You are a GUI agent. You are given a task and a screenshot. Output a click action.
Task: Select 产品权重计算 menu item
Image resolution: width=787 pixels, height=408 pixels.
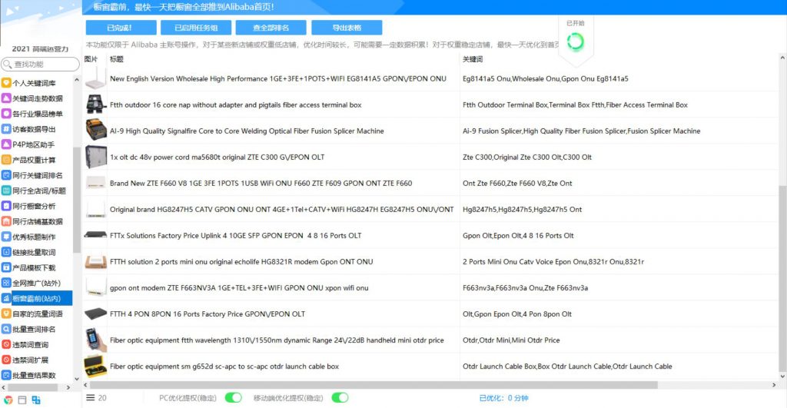(34, 160)
